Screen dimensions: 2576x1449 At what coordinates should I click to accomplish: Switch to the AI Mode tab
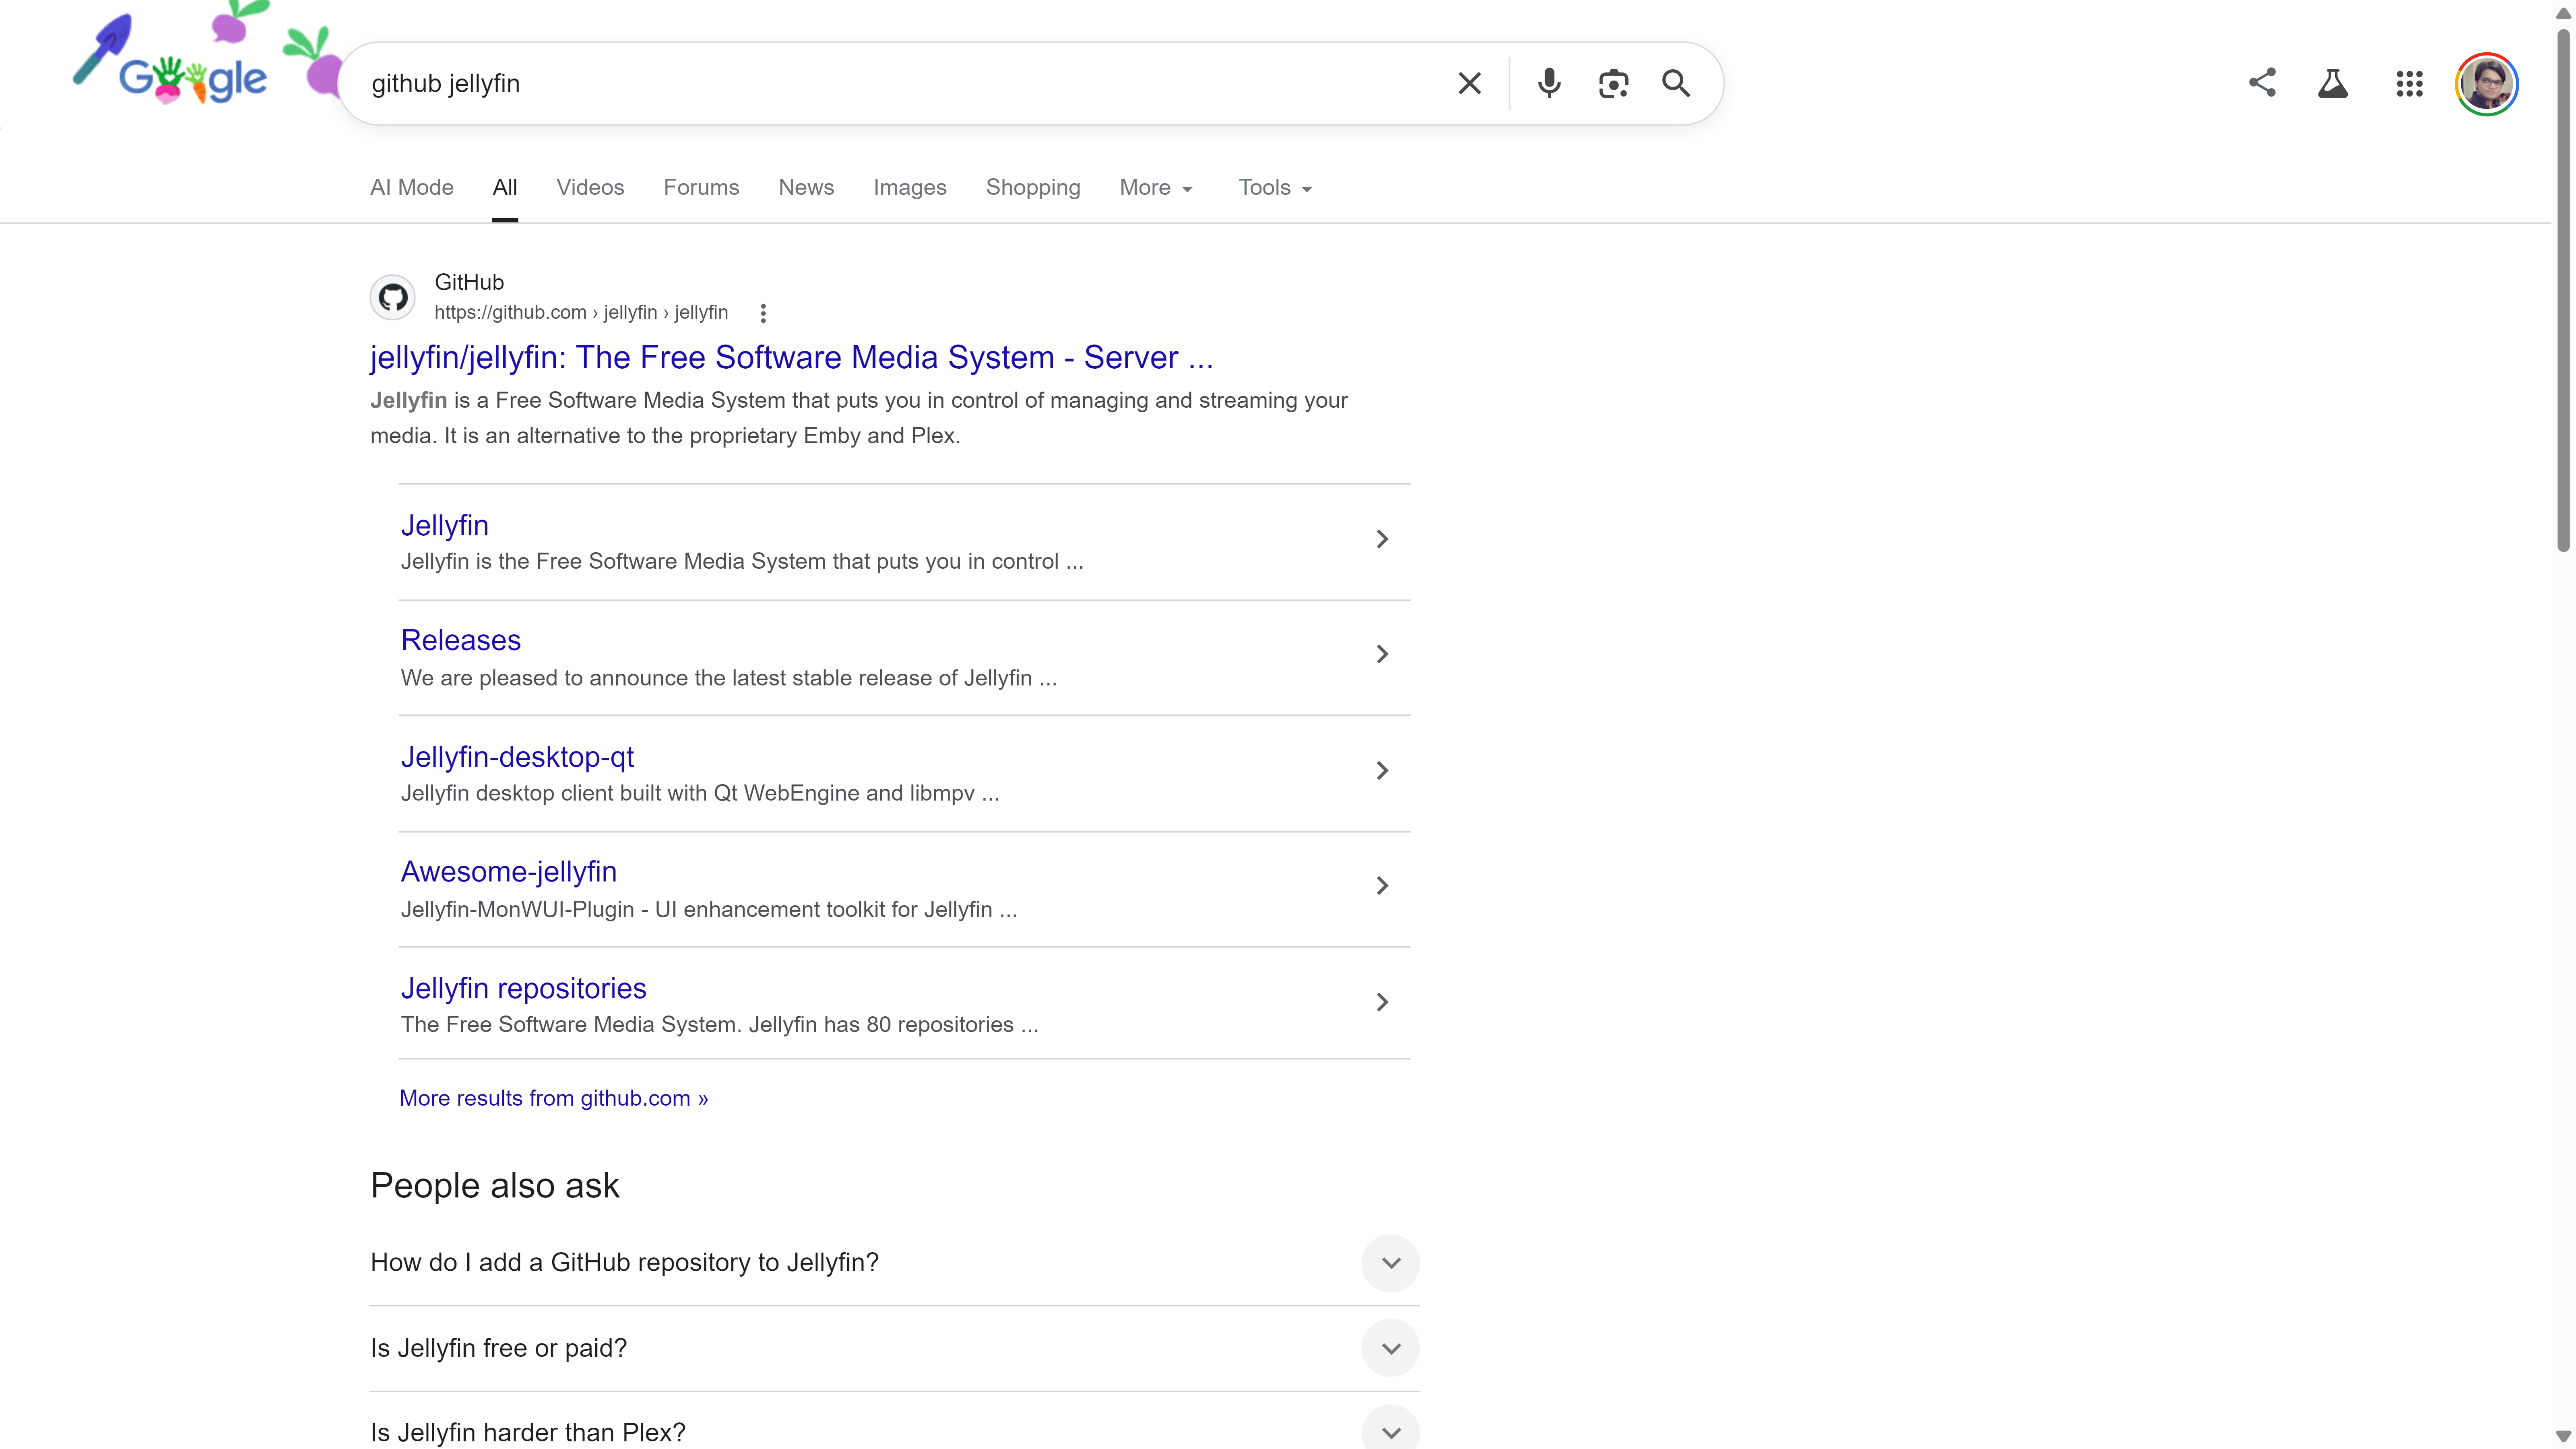coord(412,187)
